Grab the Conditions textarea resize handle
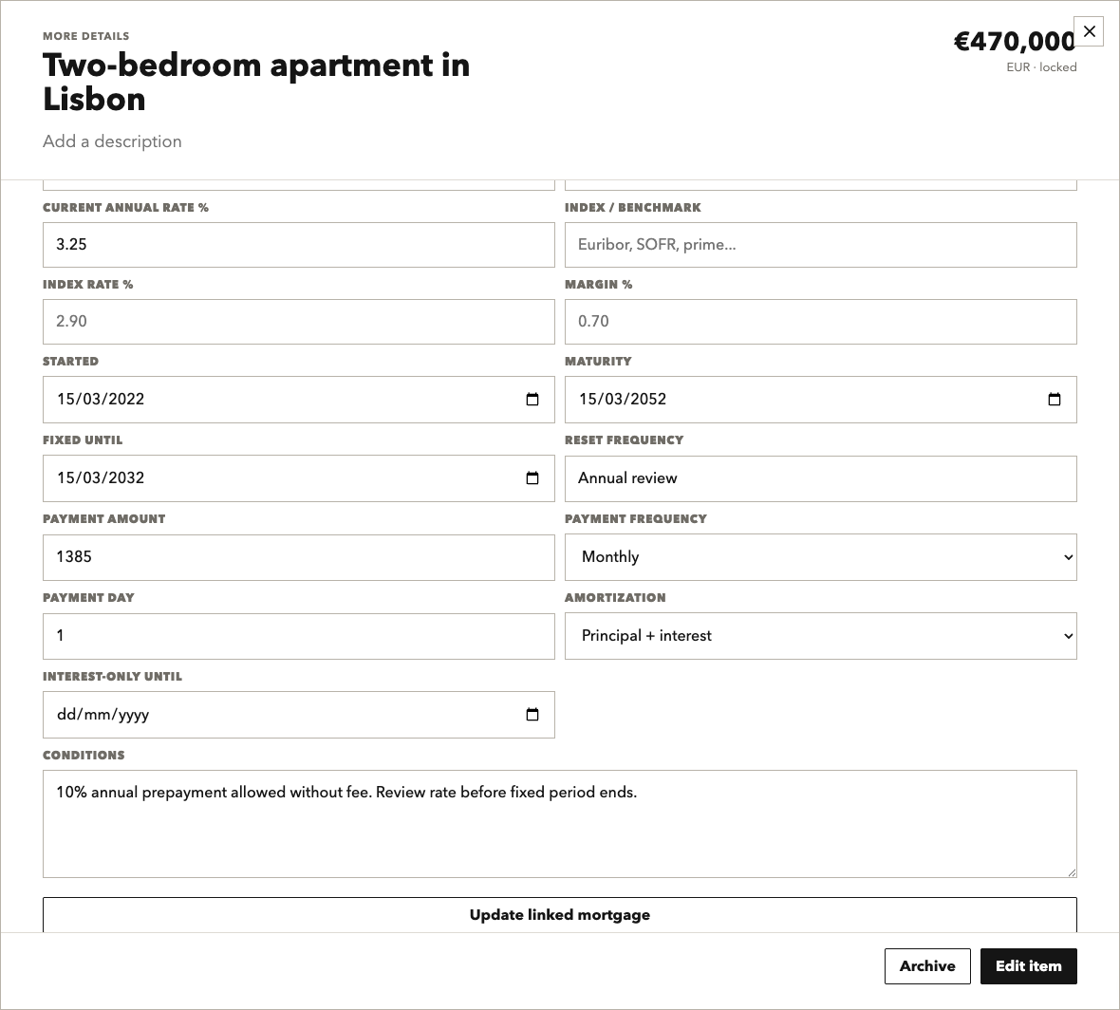The height and width of the screenshot is (1010, 1120). [x=1072, y=872]
